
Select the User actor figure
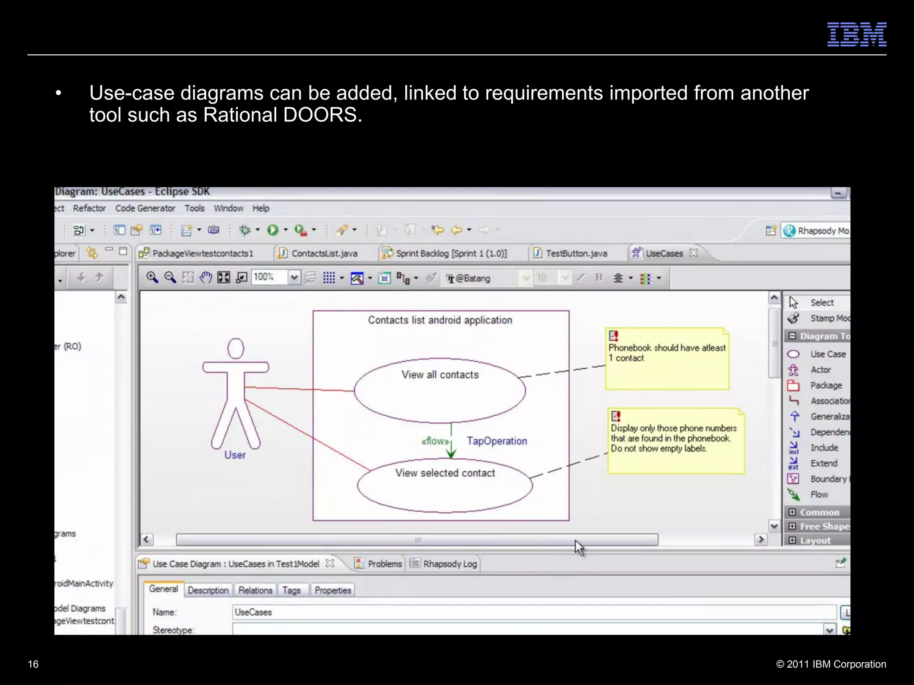click(x=236, y=394)
